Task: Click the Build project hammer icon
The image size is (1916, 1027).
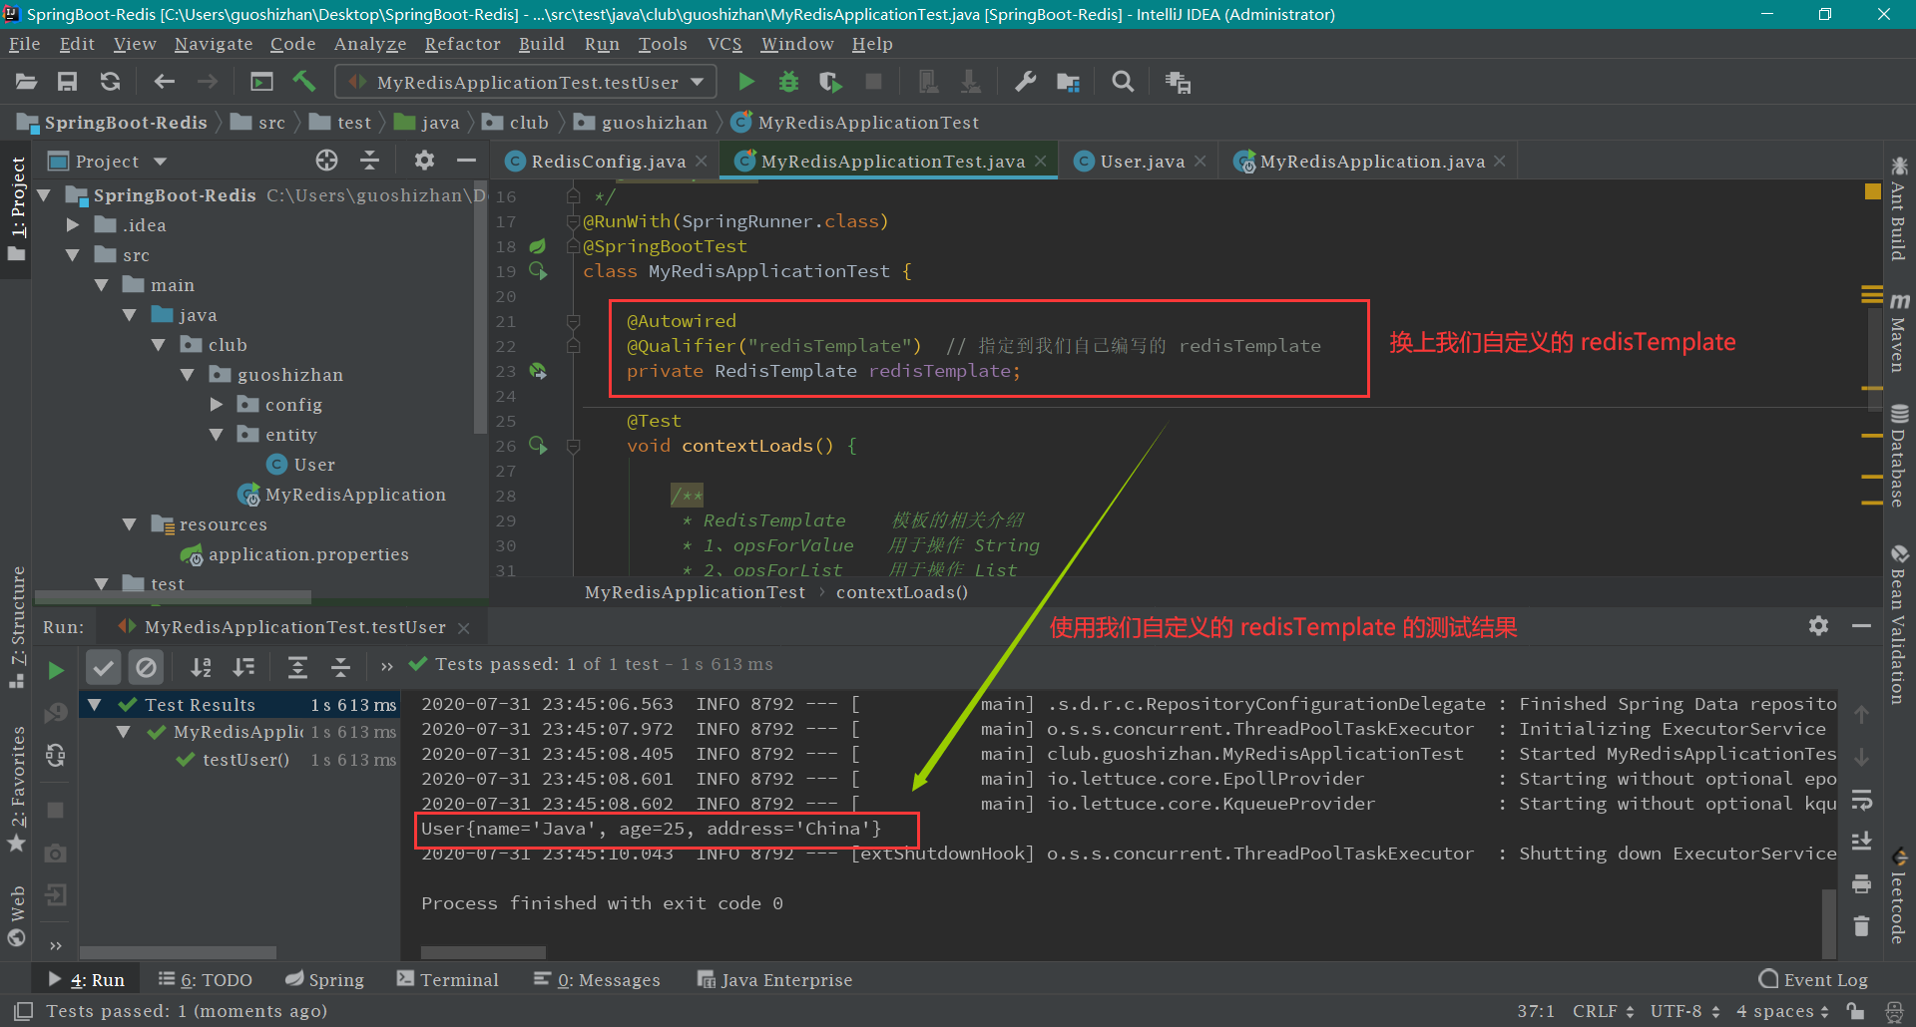Action: [x=304, y=82]
